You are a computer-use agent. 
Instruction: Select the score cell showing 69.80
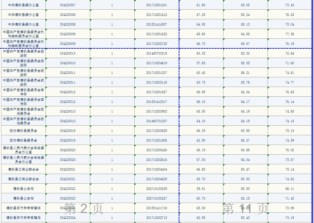point(201,34)
